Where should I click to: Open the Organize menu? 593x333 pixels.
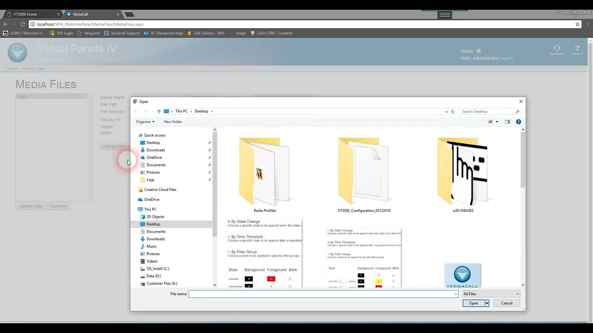tap(145, 122)
